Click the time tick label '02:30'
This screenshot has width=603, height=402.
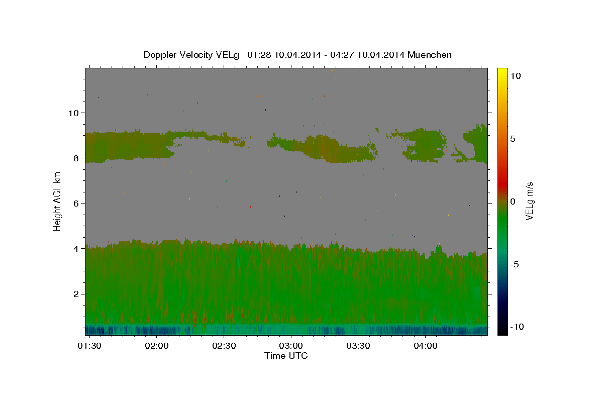224,346
